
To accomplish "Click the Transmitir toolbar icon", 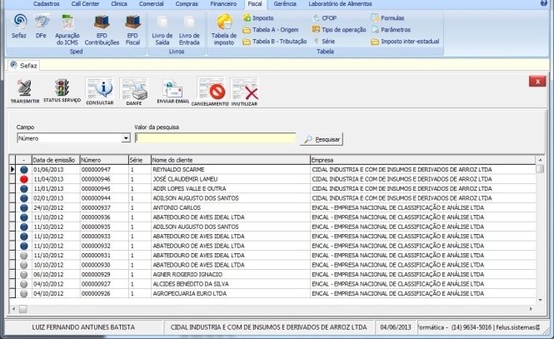I will pos(25,92).
